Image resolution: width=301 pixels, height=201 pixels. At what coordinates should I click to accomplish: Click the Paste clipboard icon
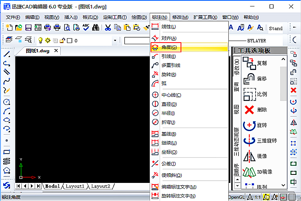(127, 27)
